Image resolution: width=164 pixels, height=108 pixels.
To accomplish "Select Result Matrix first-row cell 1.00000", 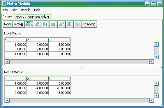I will pyautogui.click(x=16, y=83).
